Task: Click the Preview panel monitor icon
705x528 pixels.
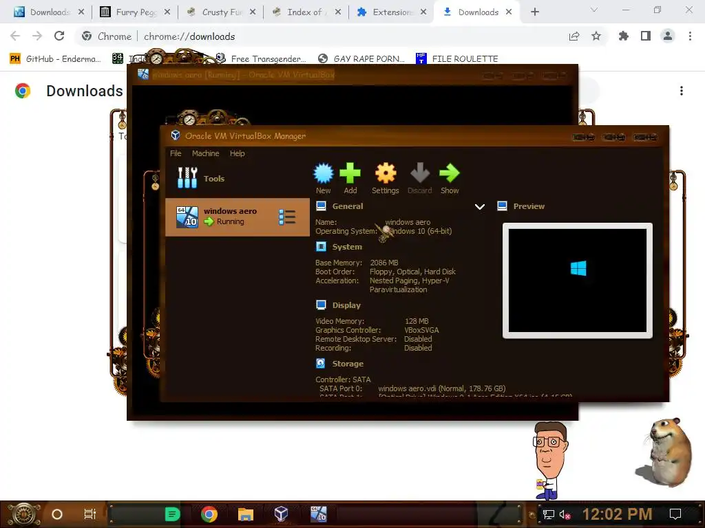Action: [502, 206]
